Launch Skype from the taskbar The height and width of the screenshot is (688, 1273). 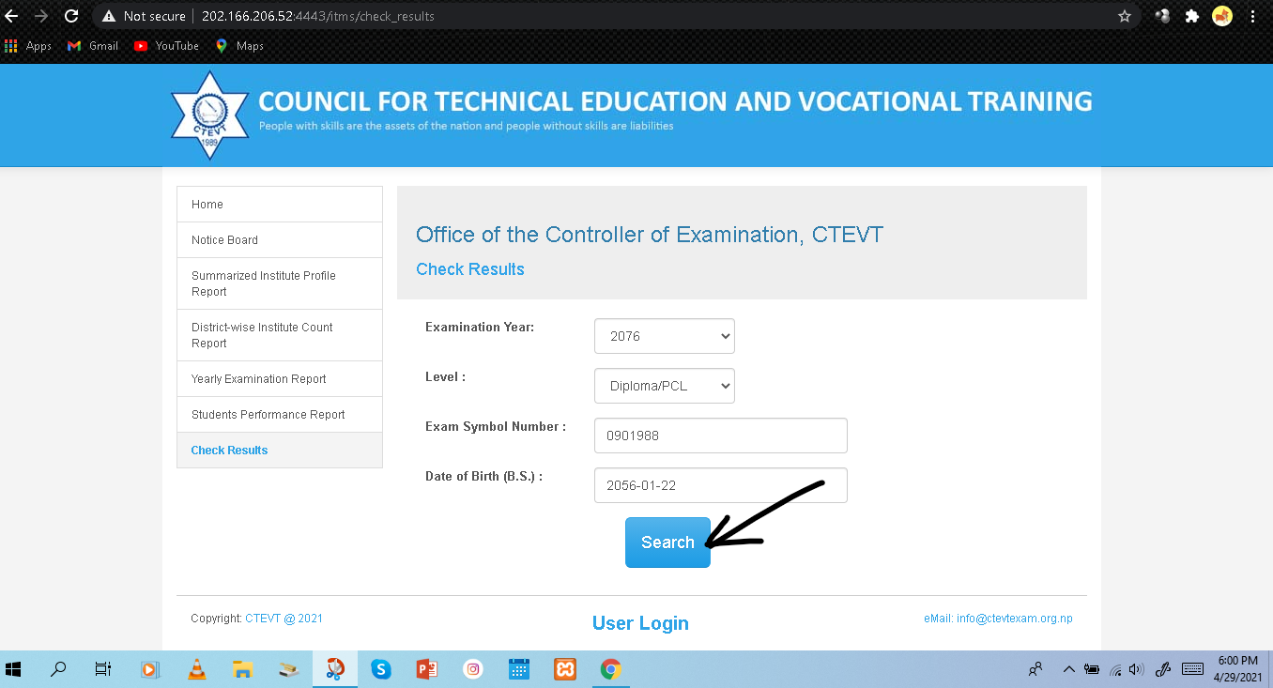pyautogui.click(x=380, y=669)
